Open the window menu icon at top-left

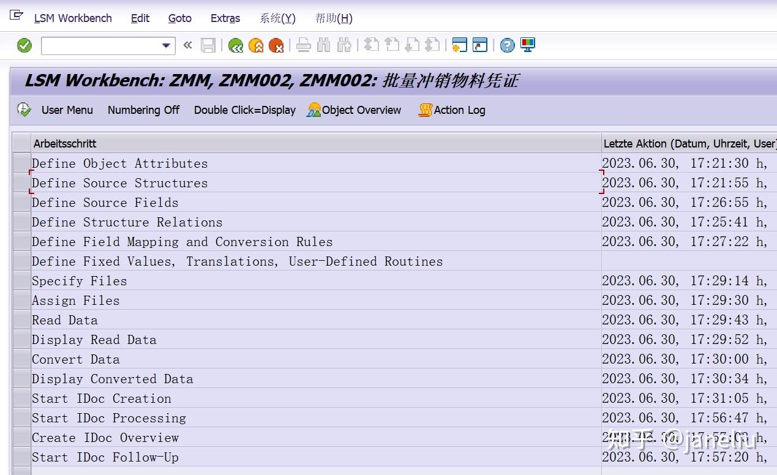(17, 15)
